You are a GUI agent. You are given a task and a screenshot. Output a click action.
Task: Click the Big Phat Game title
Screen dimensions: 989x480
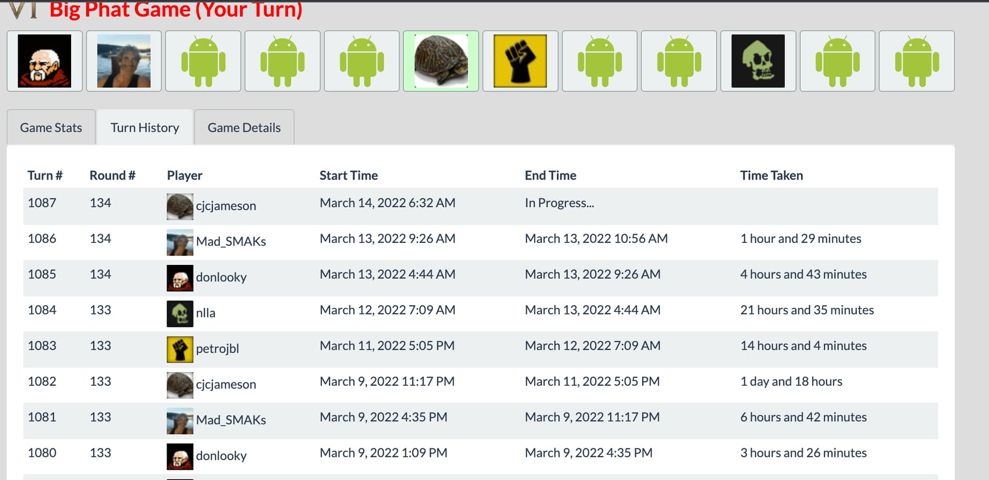point(176,10)
